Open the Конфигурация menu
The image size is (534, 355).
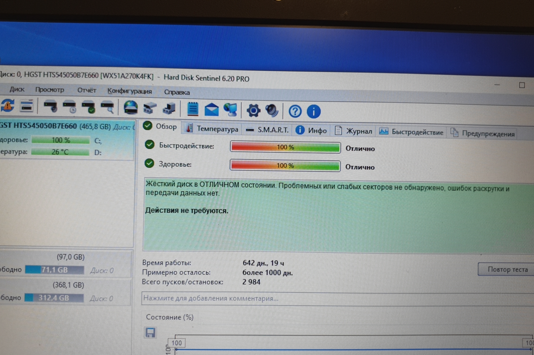[x=130, y=91]
